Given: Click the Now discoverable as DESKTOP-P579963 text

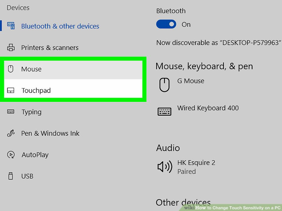Looking at the screenshot, I should coord(219,43).
